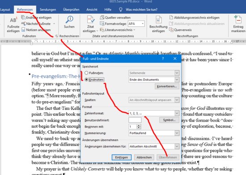Viewport: 246px width, 175px height.
Task: Click the first-line indent marker on the ruler
Action: pos(36,40)
